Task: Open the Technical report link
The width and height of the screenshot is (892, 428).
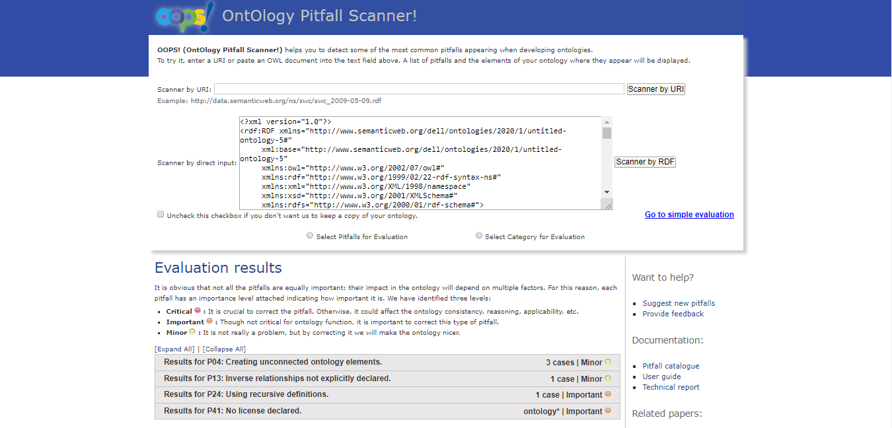Action: (x=671, y=387)
